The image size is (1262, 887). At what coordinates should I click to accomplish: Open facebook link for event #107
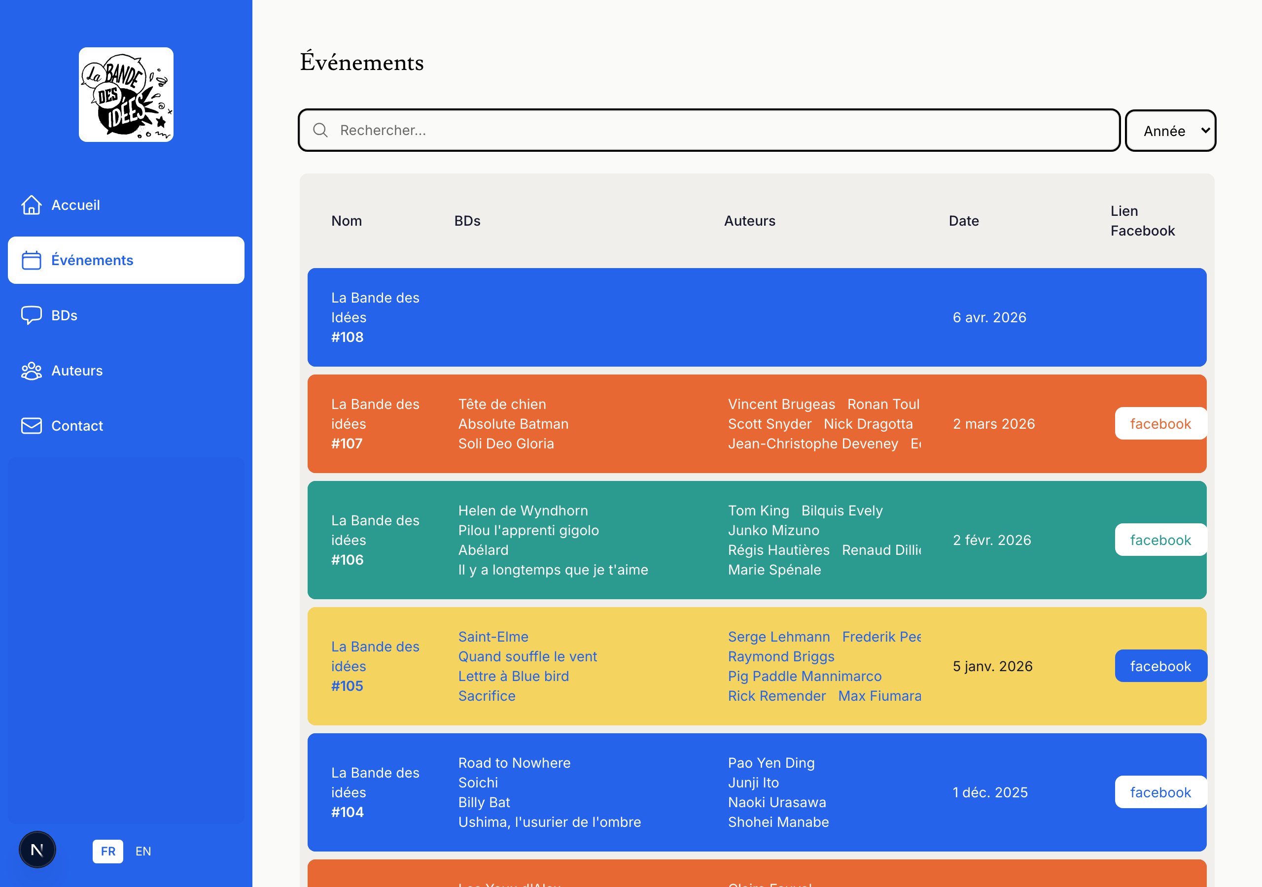coord(1160,424)
